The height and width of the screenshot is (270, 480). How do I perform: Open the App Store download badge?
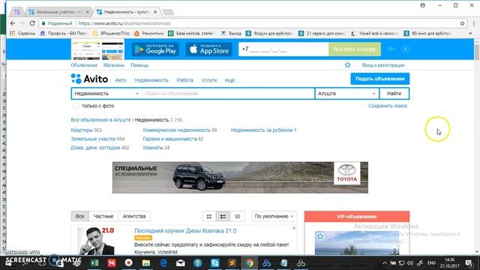pos(208,49)
